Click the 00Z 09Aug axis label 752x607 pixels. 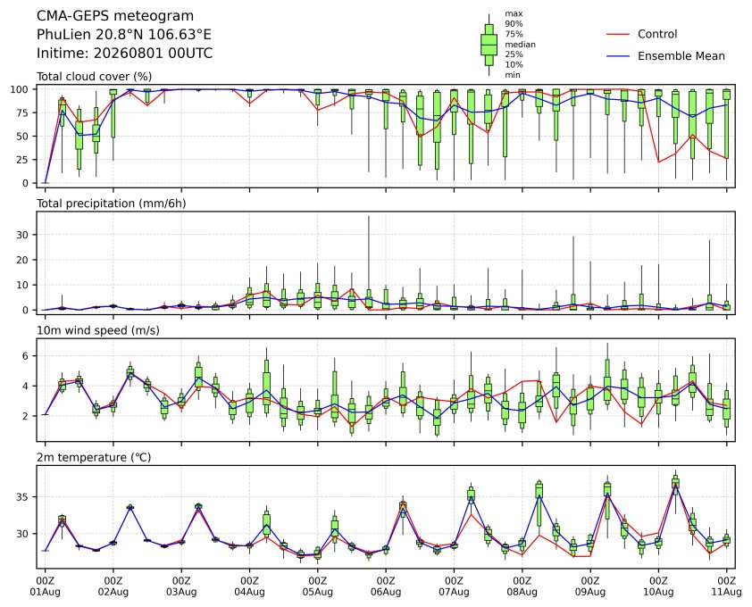pyautogui.click(x=589, y=586)
